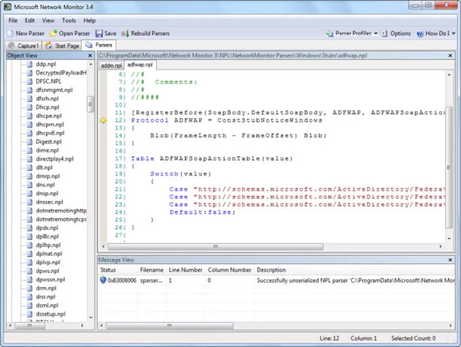Click the dfsnmgmt.npl file icon
The height and width of the screenshot is (347, 461).
coord(30,90)
